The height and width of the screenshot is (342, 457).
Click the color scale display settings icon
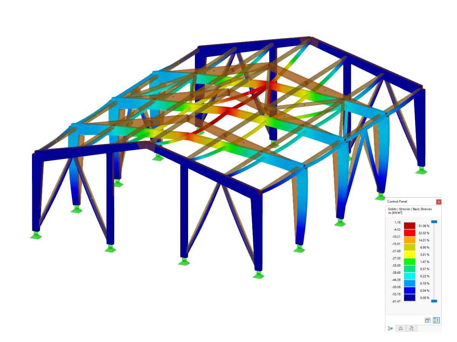436,320
